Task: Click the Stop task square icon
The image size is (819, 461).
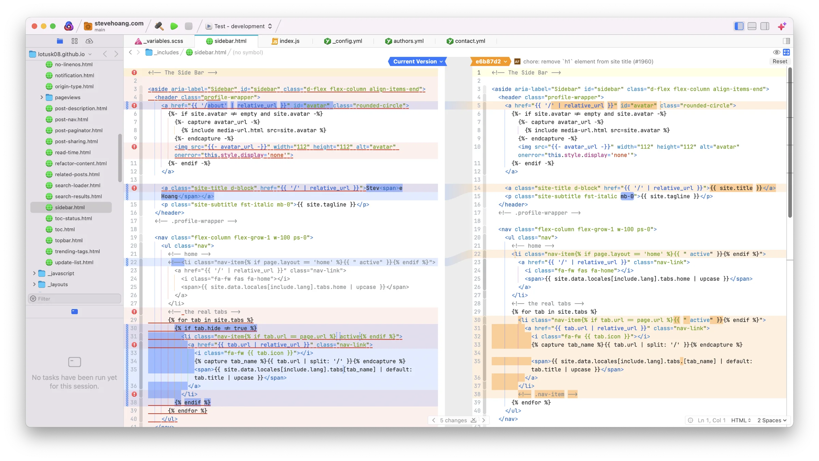Action: (188, 26)
